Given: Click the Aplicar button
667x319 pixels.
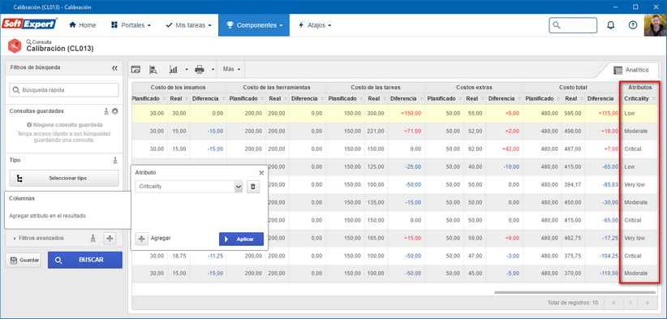Looking at the screenshot, I should point(241,239).
